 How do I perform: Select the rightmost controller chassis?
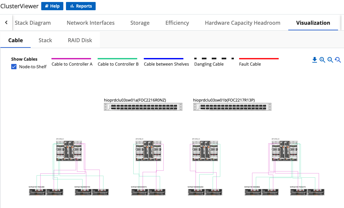click(285, 151)
